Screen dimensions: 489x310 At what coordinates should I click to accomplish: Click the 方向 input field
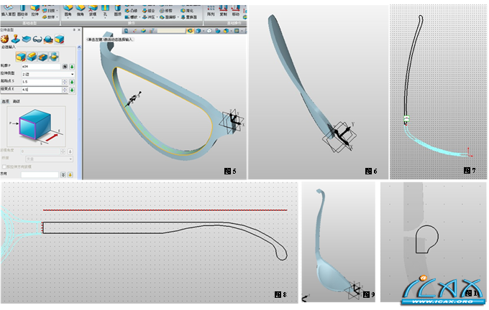(40, 174)
